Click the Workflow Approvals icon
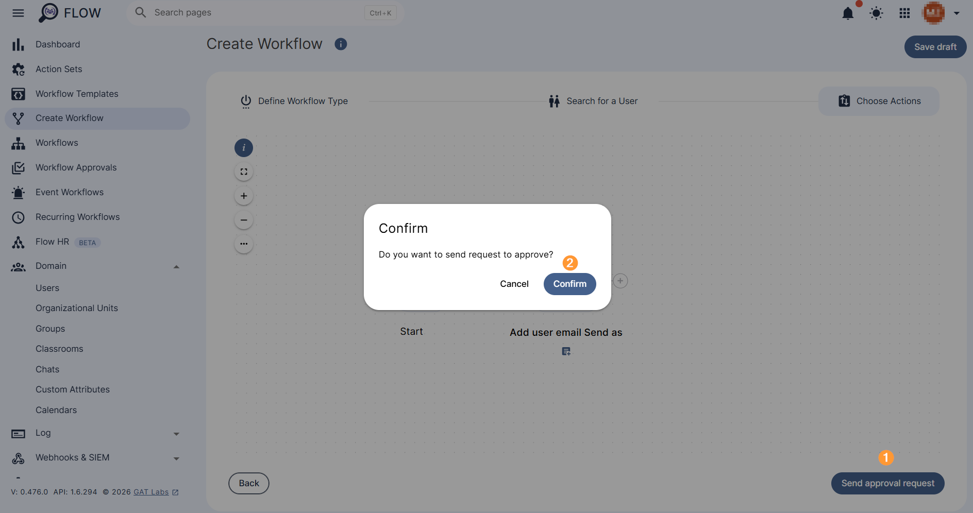 18,168
